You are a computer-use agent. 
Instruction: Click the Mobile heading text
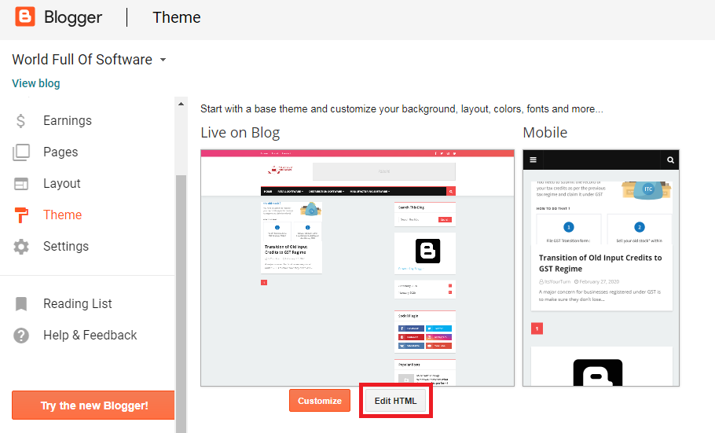[545, 132]
